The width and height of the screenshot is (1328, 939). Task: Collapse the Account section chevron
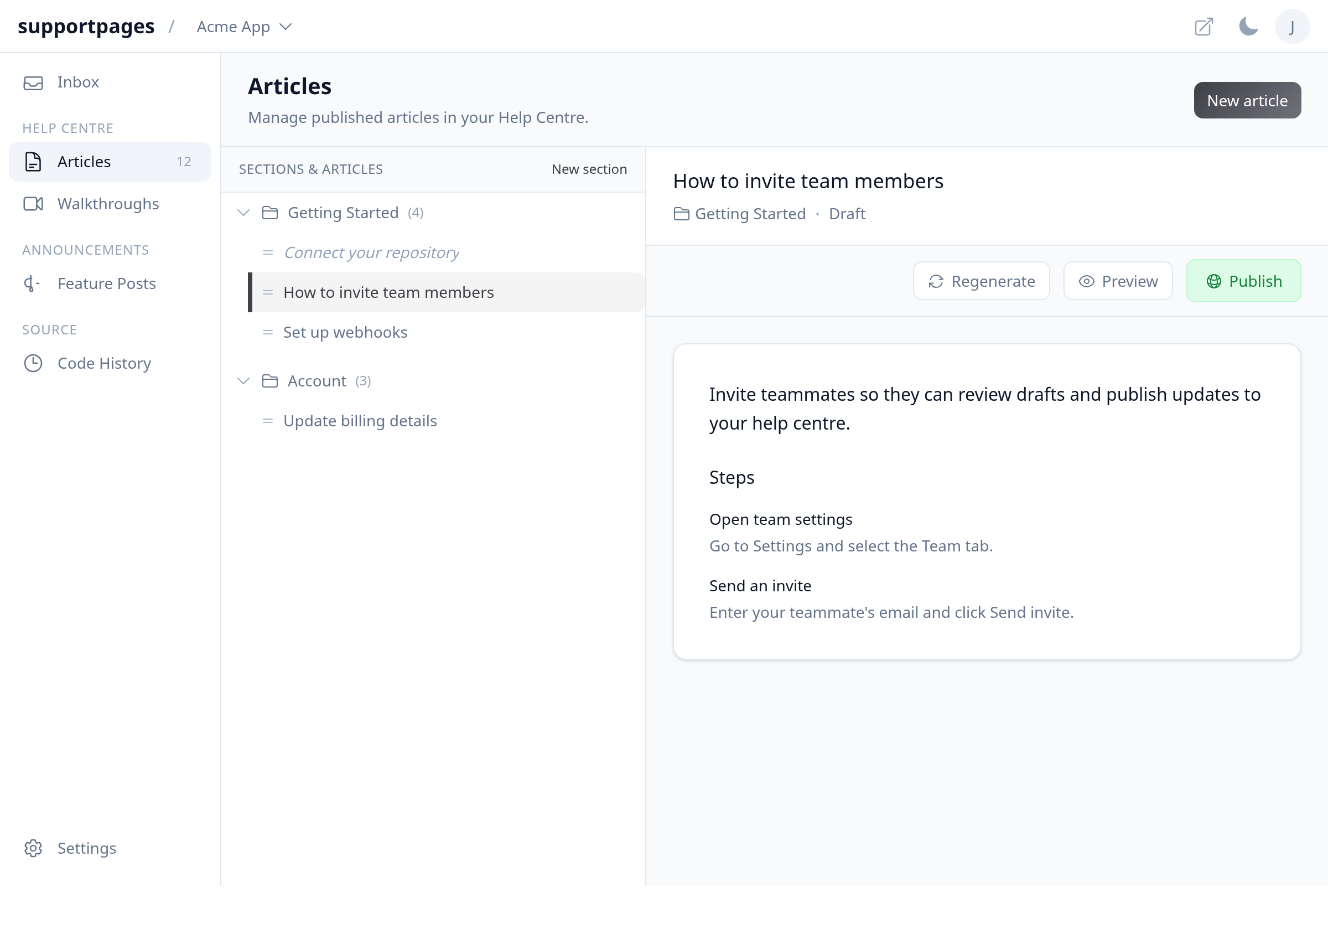click(x=243, y=381)
